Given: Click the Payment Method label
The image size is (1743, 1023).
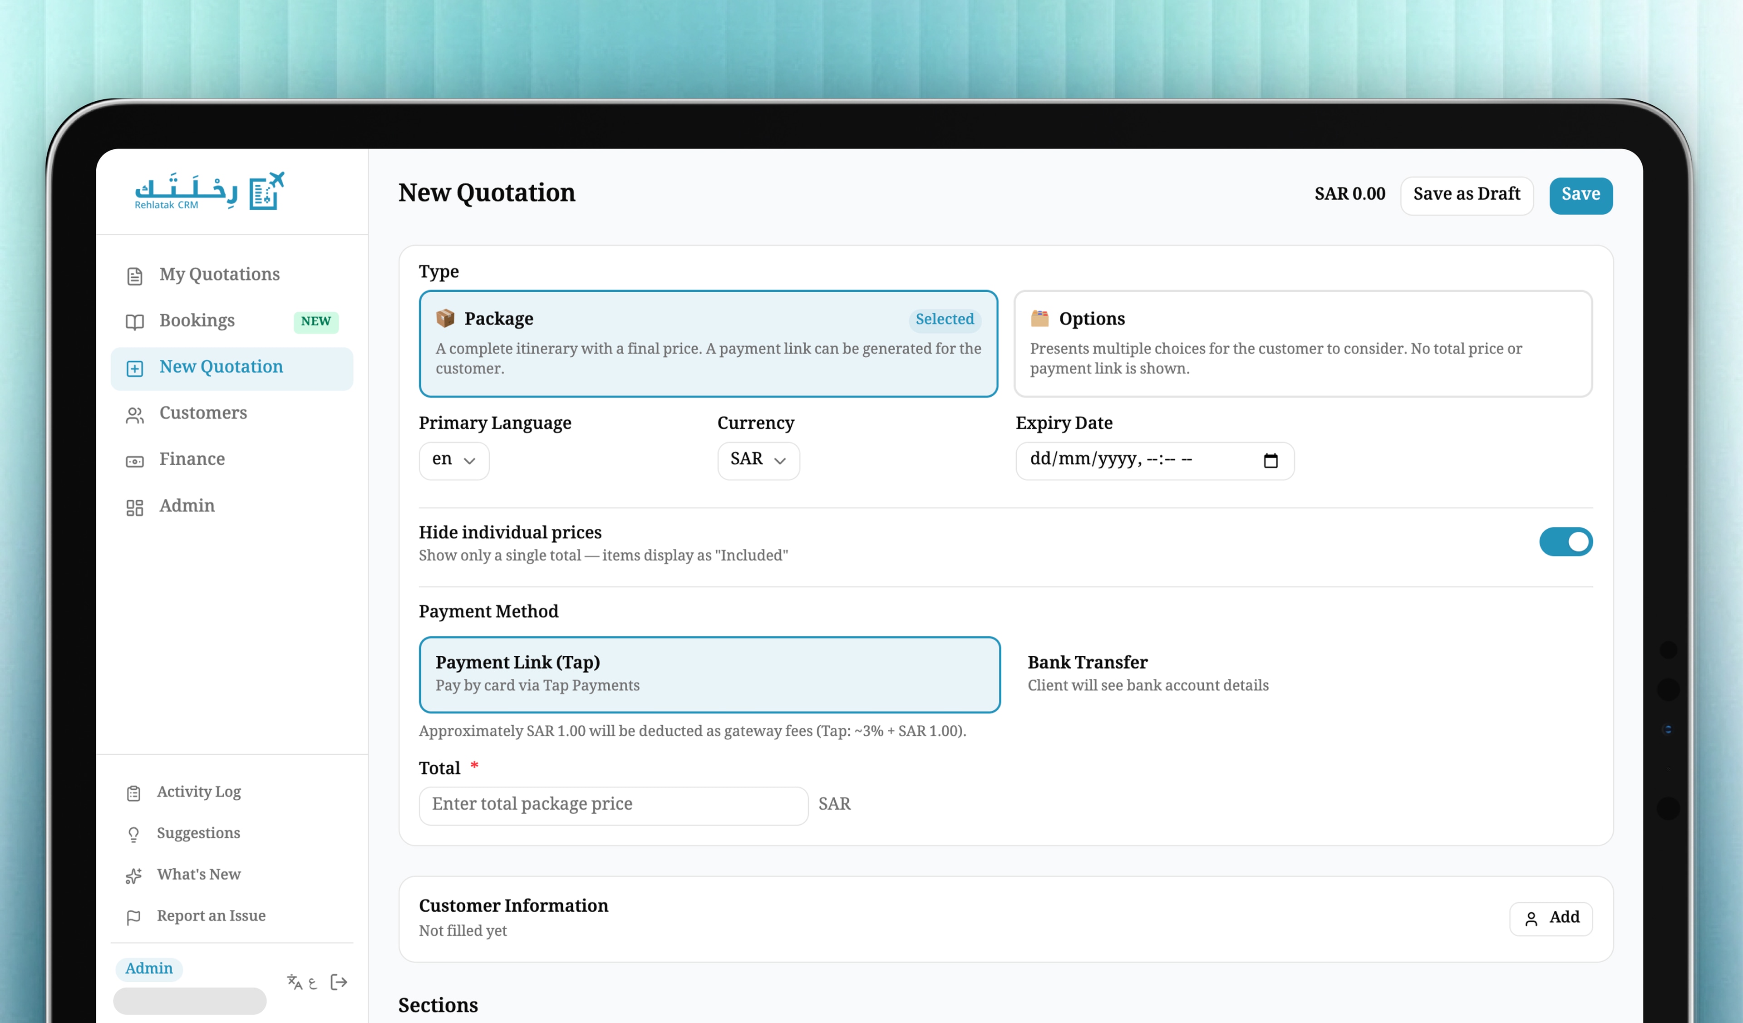Looking at the screenshot, I should 488,612.
